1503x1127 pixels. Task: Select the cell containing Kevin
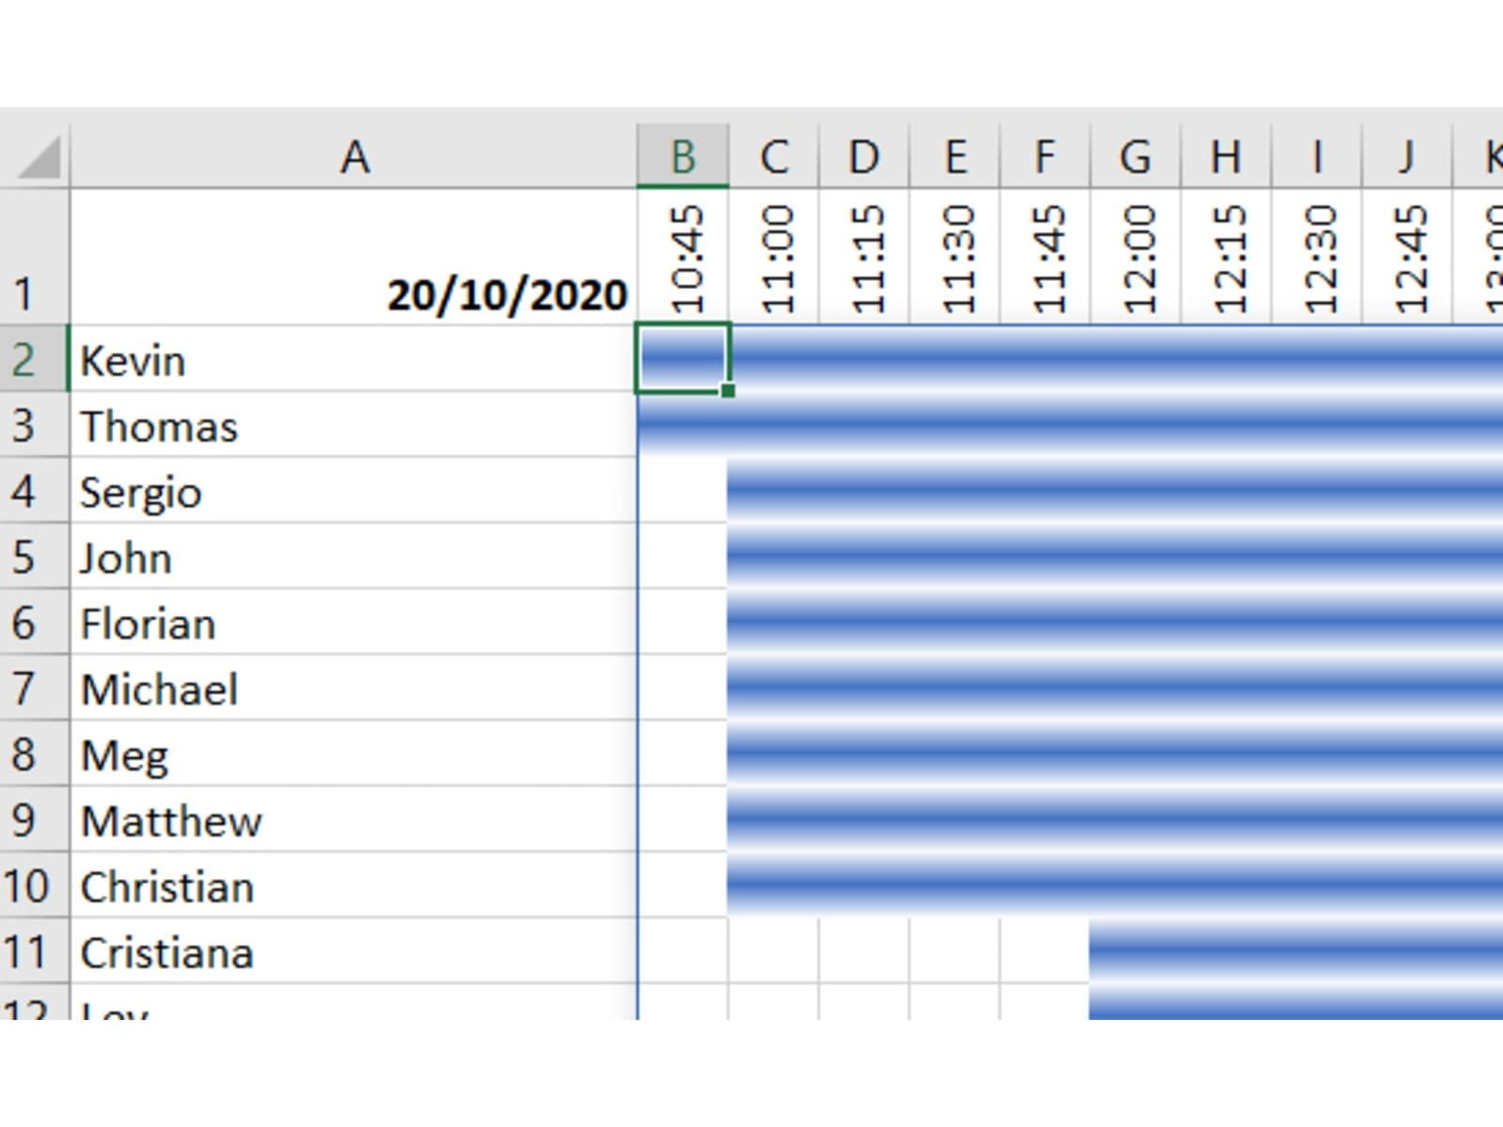[x=354, y=360]
